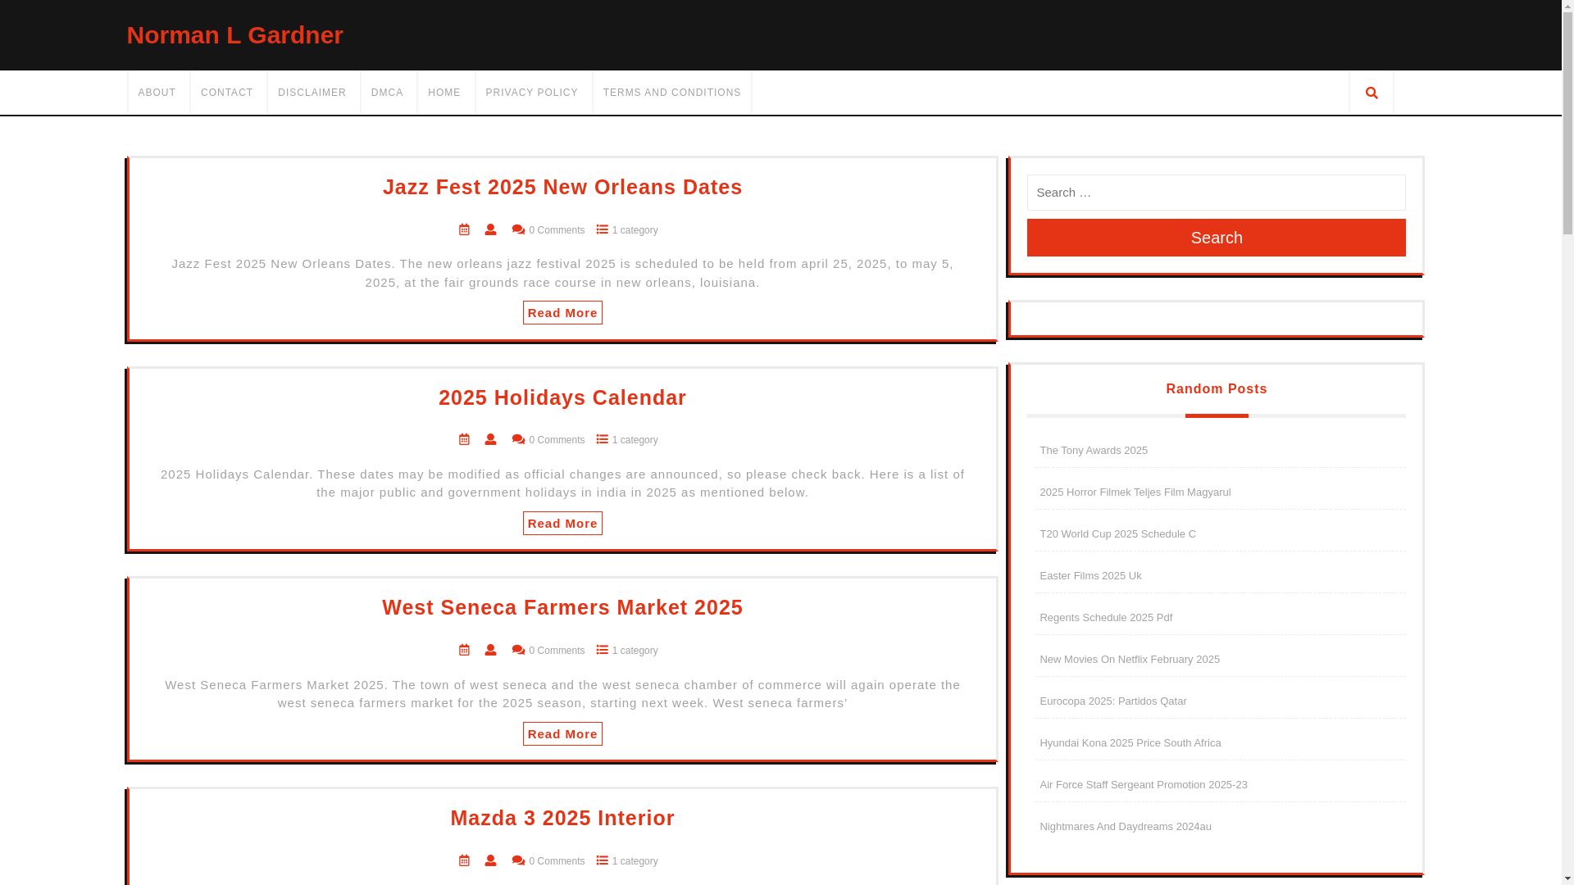The height and width of the screenshot is (885, 1574).
Task: Open the DMCA page
Action: [x=387, y=93]
